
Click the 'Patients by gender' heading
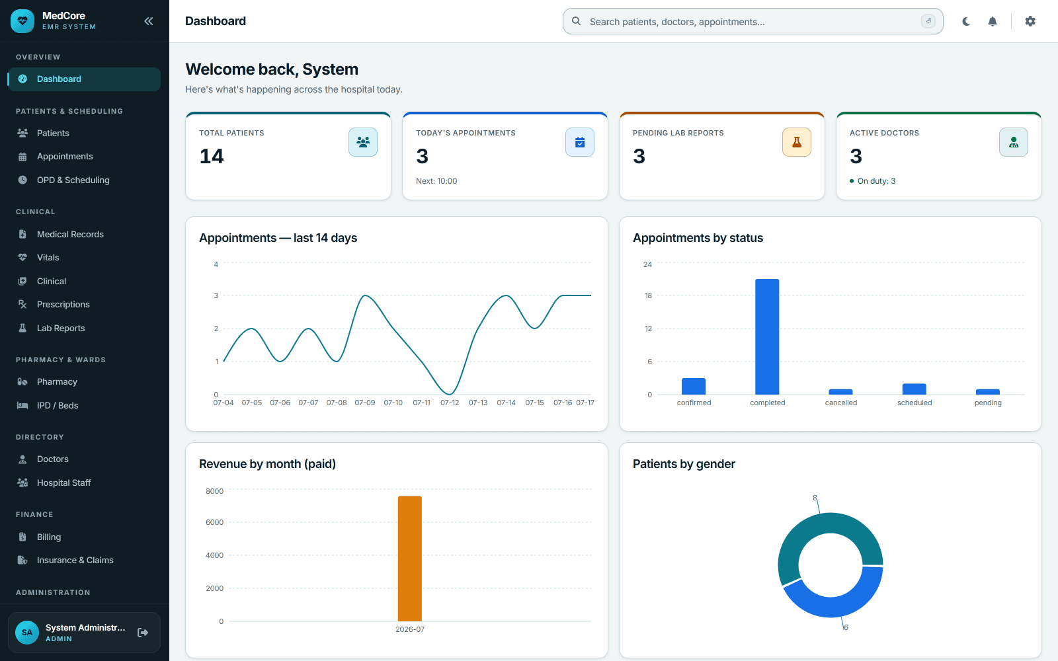point(684,464)
